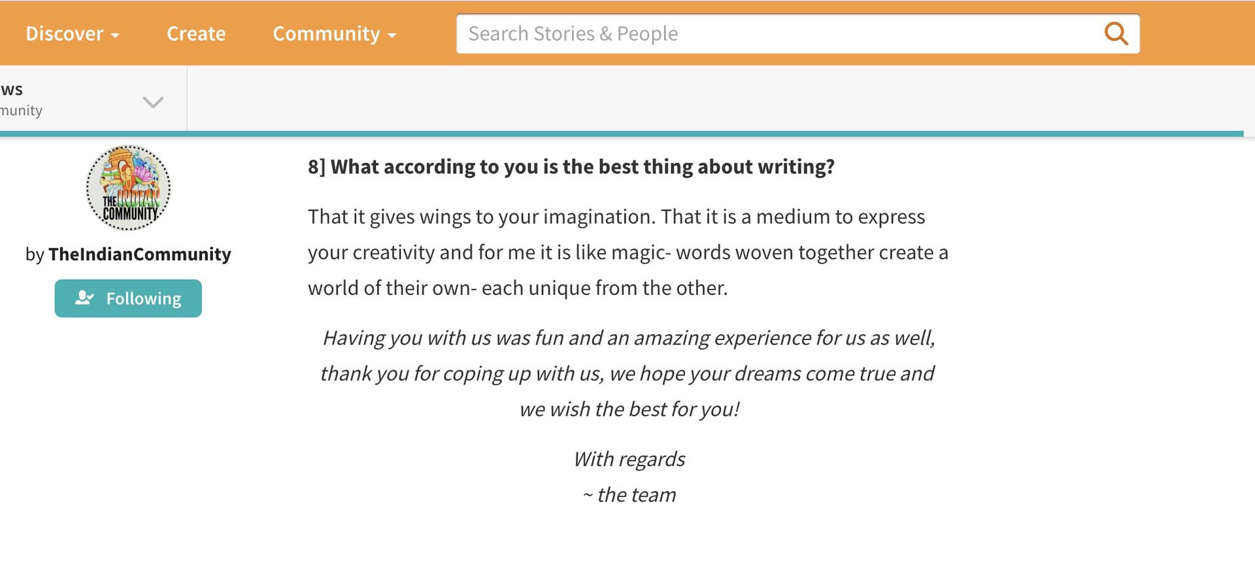This screenshot has width=1255, height=563.
Task: Click the caret arrow next to Discover
Action: tap(116, 35)
